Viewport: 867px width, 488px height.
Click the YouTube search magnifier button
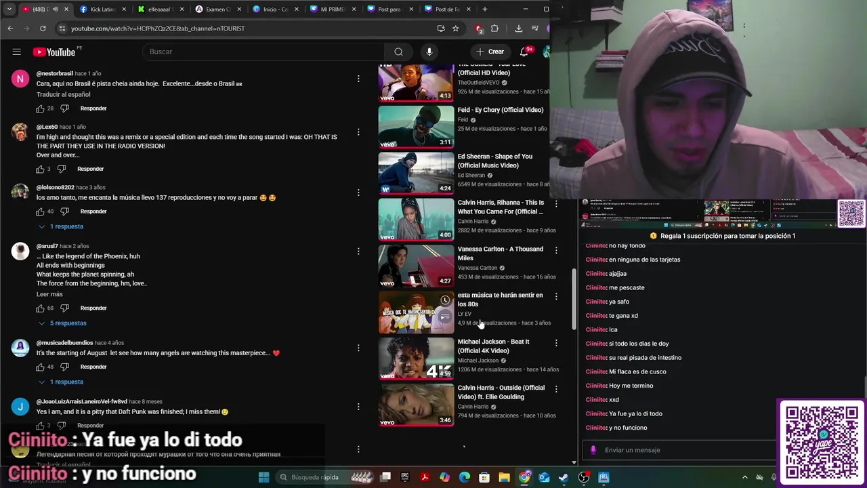pyautogui.click(x=398, y=52)
